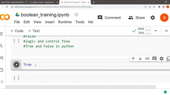This screenshot has width=170, height=95.
Task: Click the comment cell run bracket
Action: (16, 41)
